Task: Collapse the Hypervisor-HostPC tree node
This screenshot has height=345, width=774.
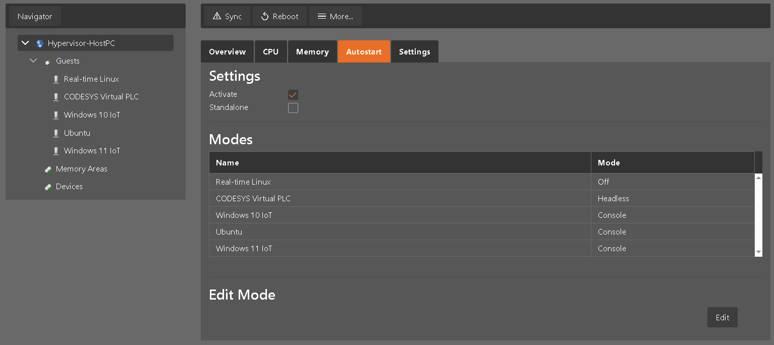Action: coord(25,43)
